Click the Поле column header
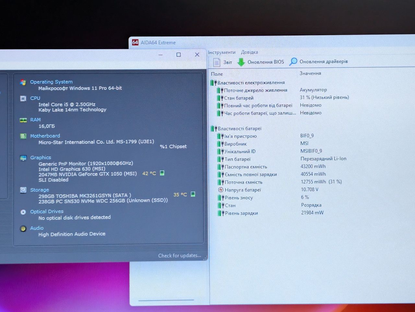The width and height of the screenshot is (415, 312). coord(217,74)
